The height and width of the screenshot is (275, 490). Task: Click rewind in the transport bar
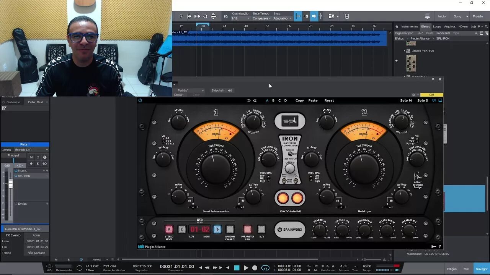click(x=207, y=268)
